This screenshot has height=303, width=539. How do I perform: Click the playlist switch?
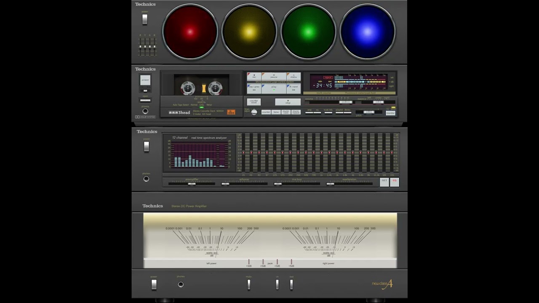pyautogui.click(x=339, y=112)
